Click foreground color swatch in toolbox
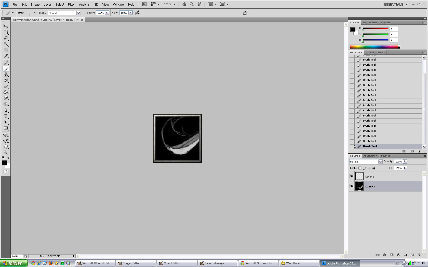Image resolution: width=428 pixels, height=267 pixels. (5, 163)
